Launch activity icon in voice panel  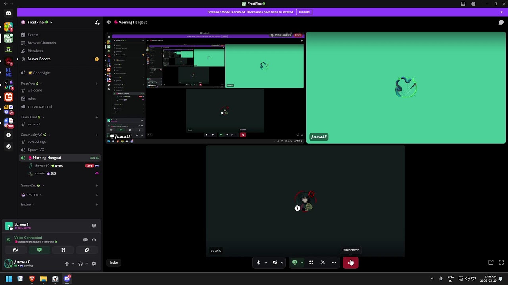click(x=63, y=250)
